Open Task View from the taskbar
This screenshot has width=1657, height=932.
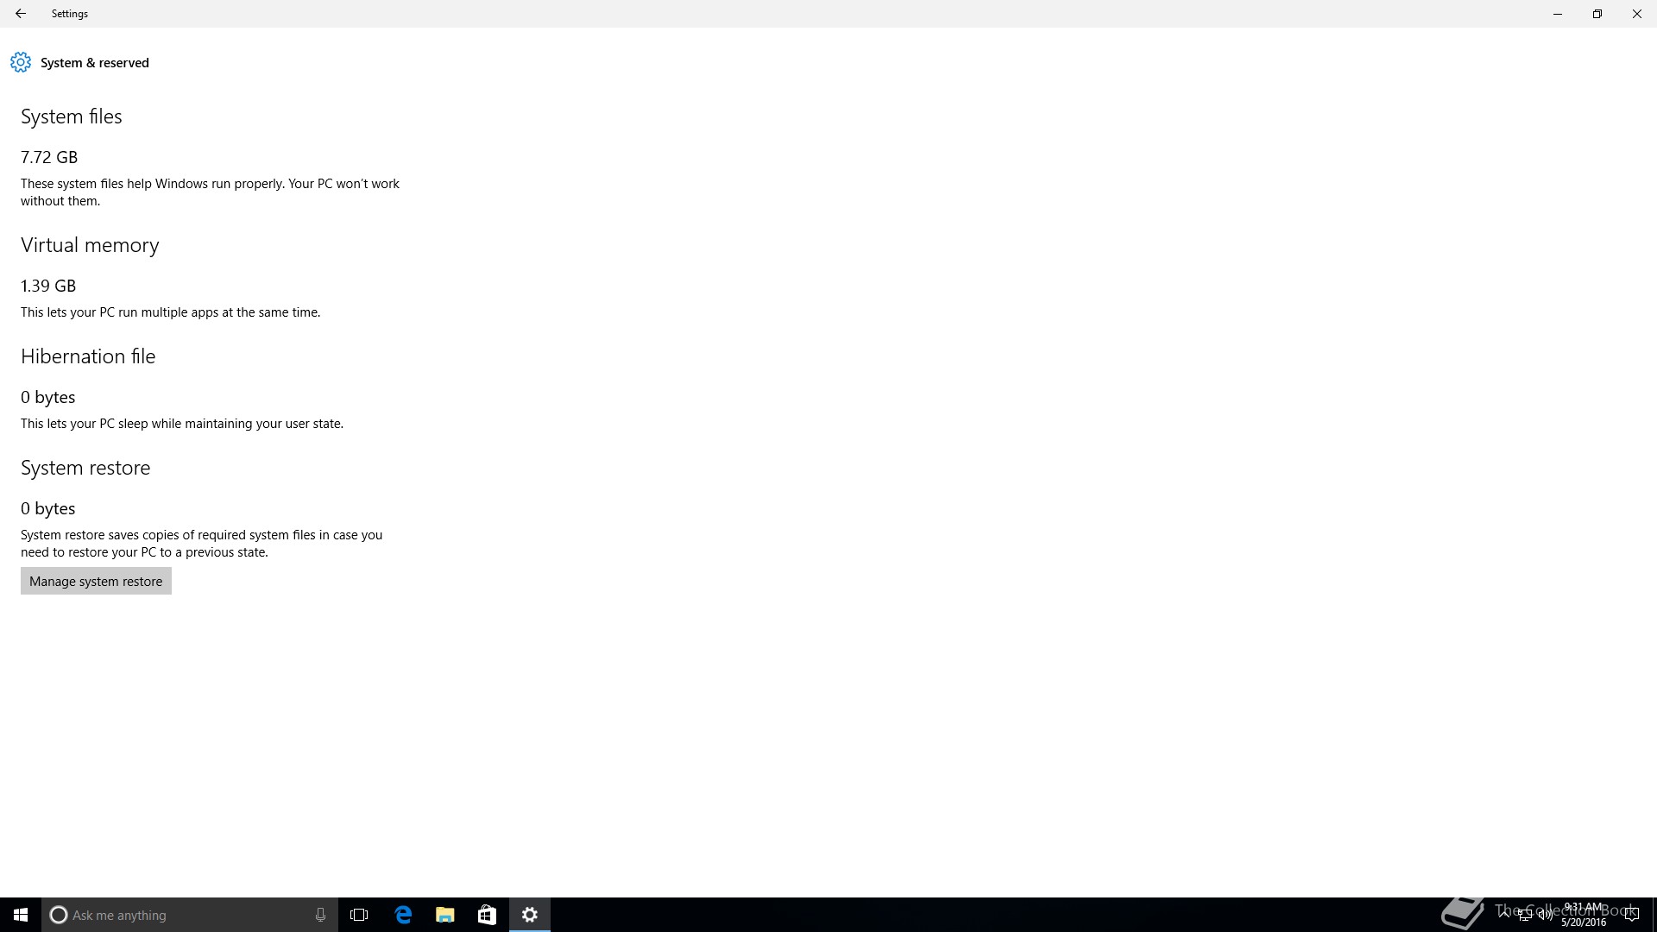pos(359,915)
